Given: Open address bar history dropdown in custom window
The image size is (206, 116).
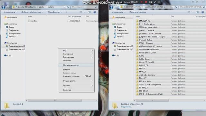Looking at the screenshot, I should (x=64, y=7).
